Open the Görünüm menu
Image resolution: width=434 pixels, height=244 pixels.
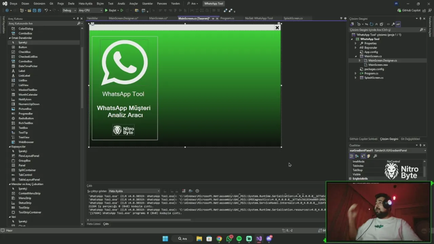click(39, 3)
